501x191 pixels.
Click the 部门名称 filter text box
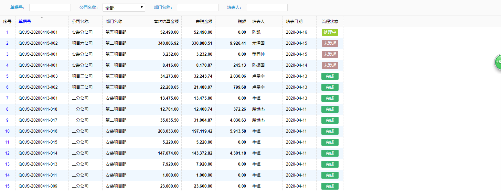198,8
